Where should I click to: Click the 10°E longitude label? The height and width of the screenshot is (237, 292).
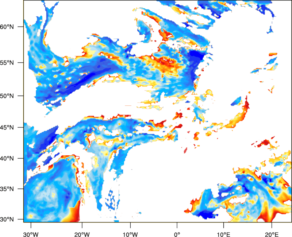pyautogui.click(x=223, y=234)
